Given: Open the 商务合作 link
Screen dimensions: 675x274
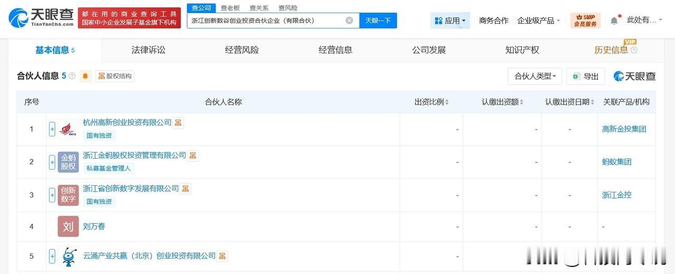Looking at the screenshot, I should 494,21.
